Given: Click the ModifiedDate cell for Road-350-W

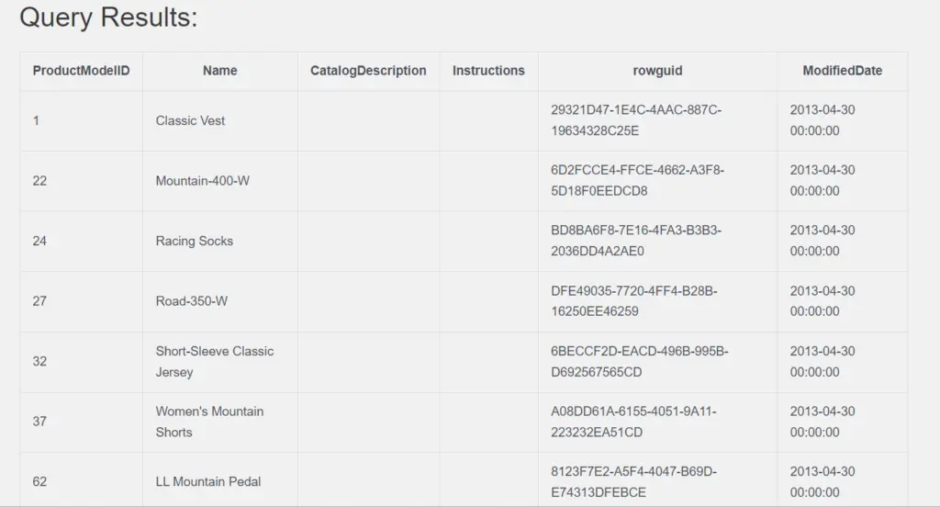Looking at the screenshot, I should click(843, 301).
